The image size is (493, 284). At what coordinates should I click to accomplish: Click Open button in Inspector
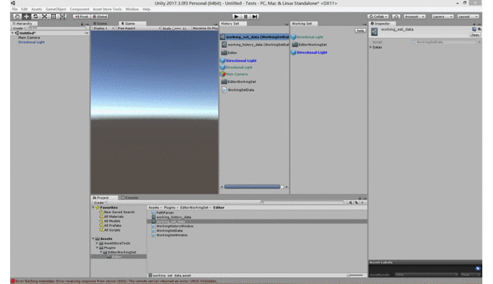click(475, 35)
